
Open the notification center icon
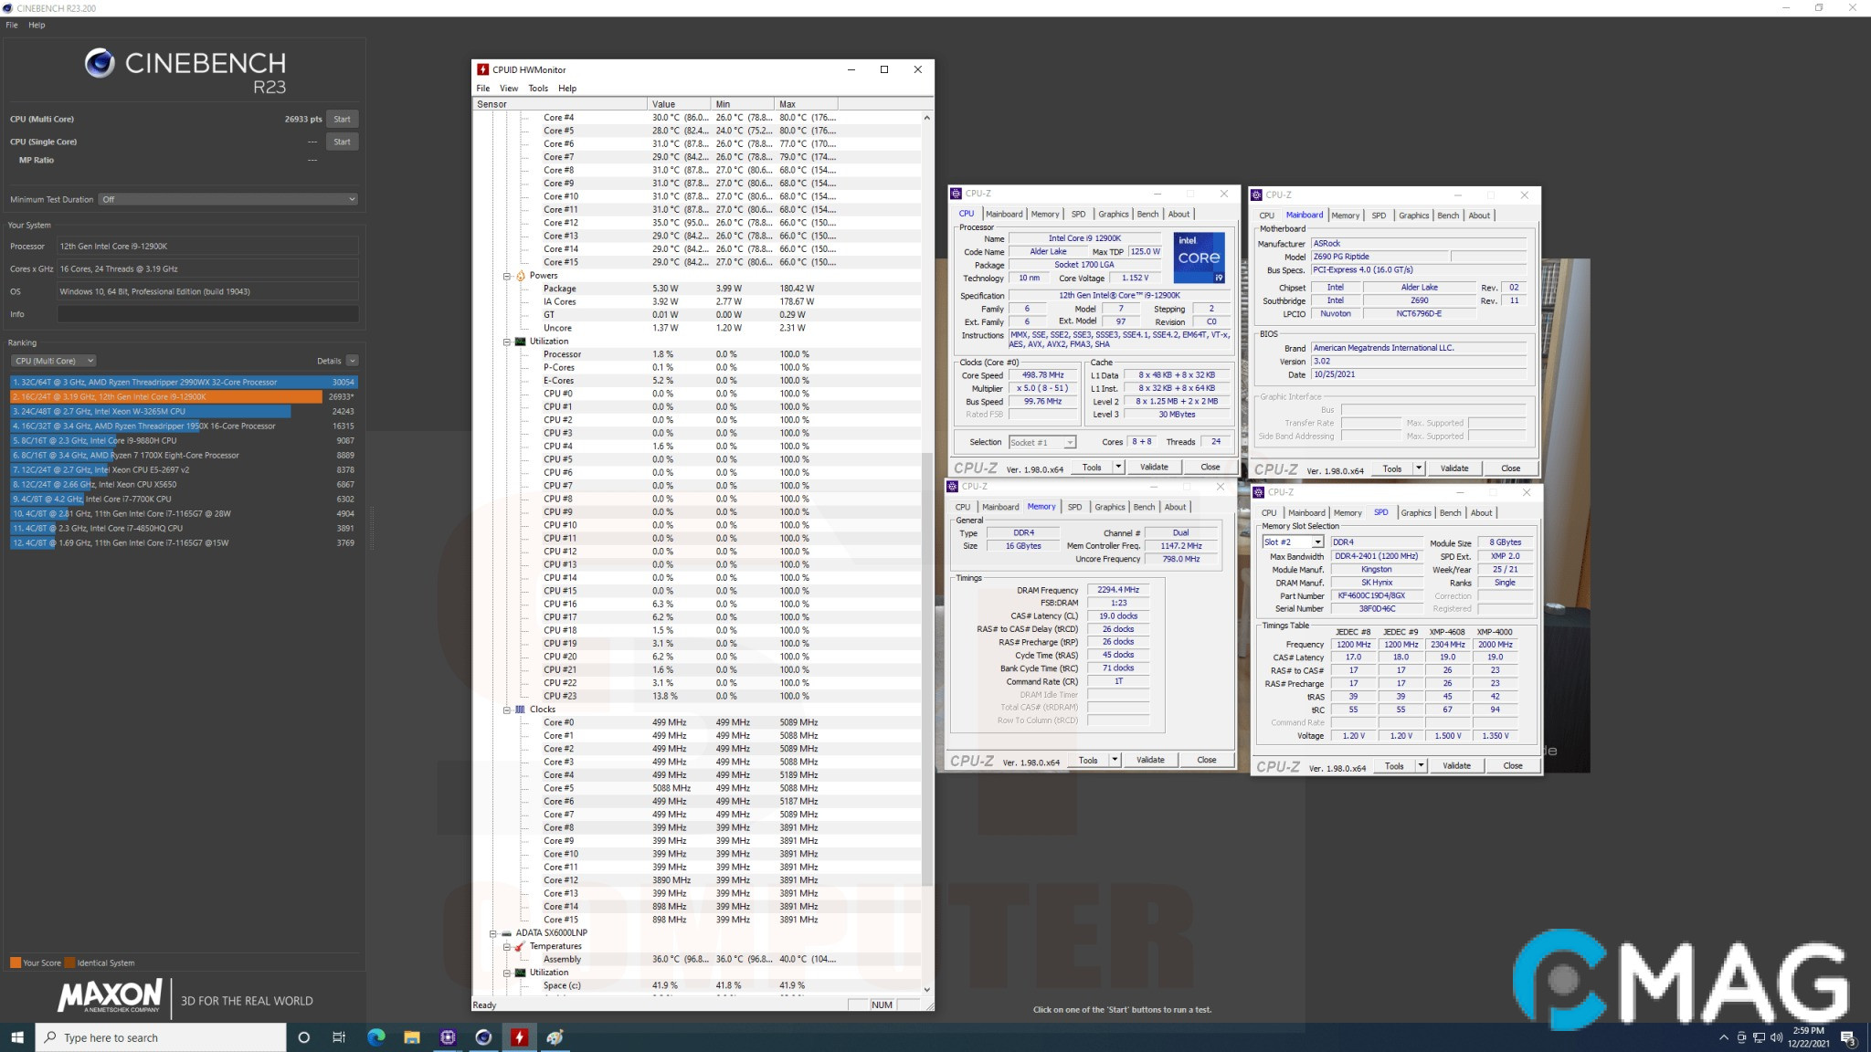click(1847, 1037)
